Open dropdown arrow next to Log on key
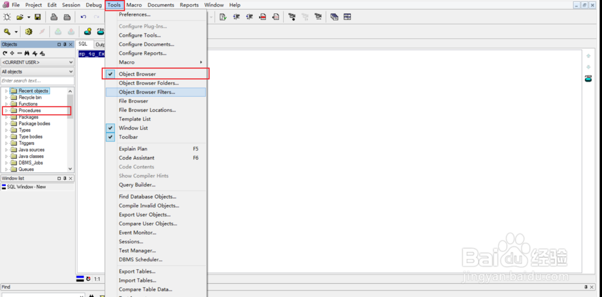The height and width of the screenshot is (297, 602). (16, 31)
